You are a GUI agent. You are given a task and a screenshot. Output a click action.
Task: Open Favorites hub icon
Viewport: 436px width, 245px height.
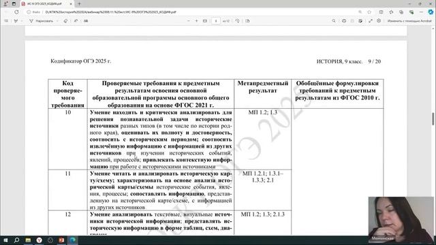pos(391,12)
